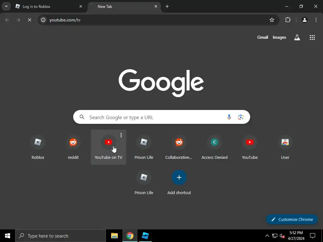The image size is (323, 242).
Task: Go back with the back arrow
Action: 7,20
